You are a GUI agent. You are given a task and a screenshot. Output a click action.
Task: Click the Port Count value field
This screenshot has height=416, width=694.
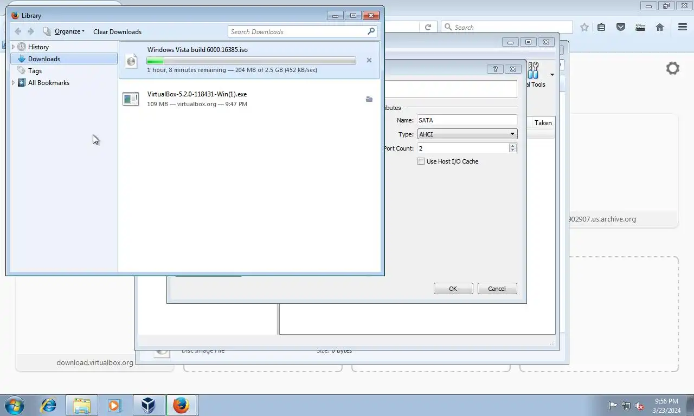click(462, 148)
